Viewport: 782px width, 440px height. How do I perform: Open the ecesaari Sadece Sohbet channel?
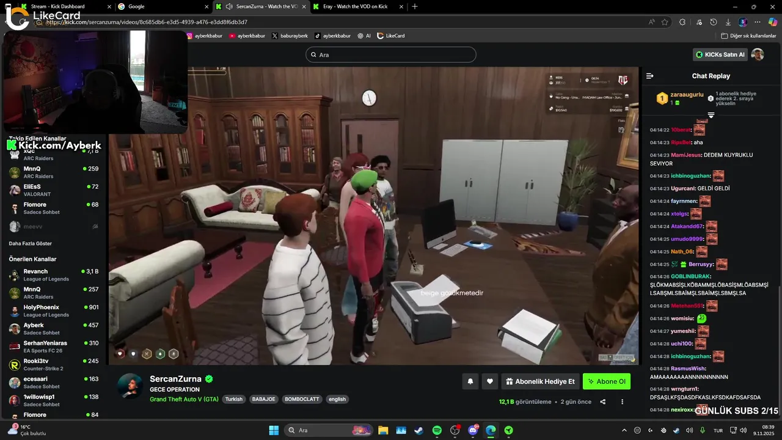point(54,383)
